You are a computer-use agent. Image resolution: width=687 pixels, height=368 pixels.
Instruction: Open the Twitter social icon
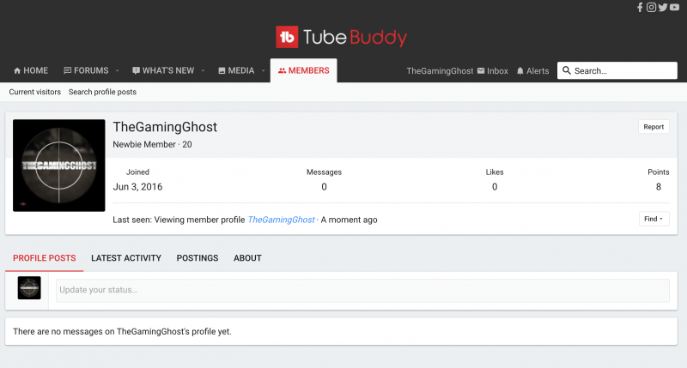click(x=663, y=8)
